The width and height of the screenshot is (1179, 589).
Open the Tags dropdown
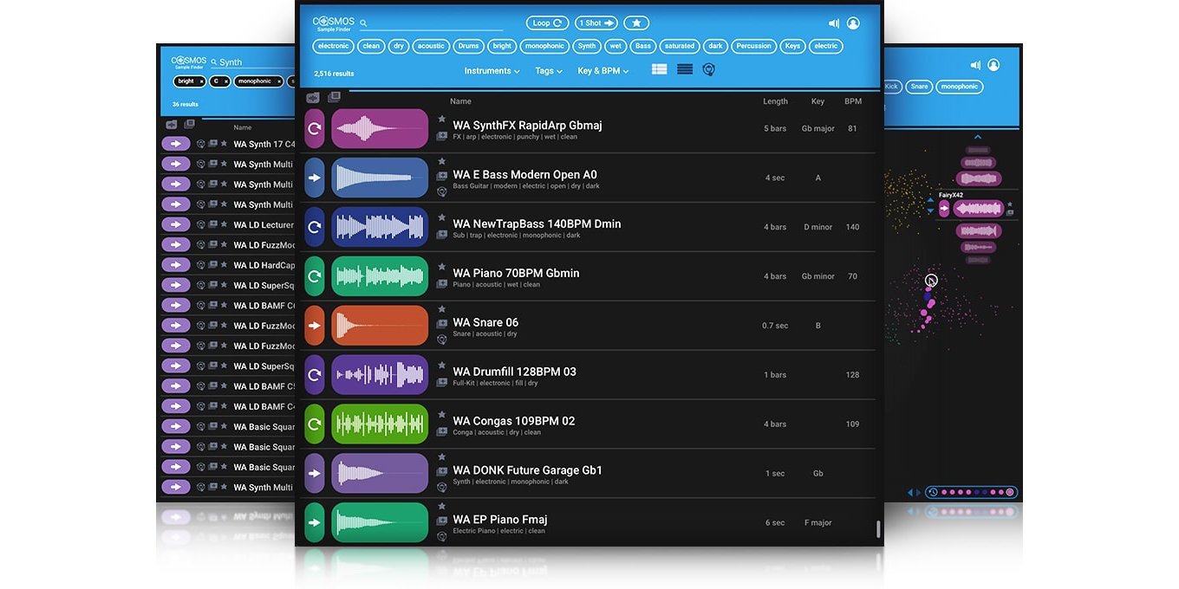(548, 71)
